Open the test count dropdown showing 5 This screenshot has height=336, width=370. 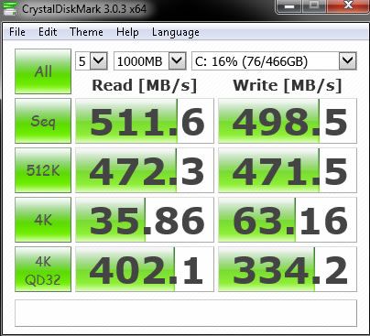(x=92, y=61)
